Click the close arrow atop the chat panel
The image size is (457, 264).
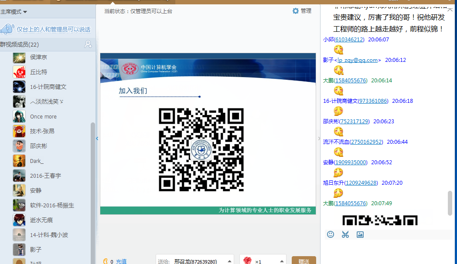[x=450, y=9]
